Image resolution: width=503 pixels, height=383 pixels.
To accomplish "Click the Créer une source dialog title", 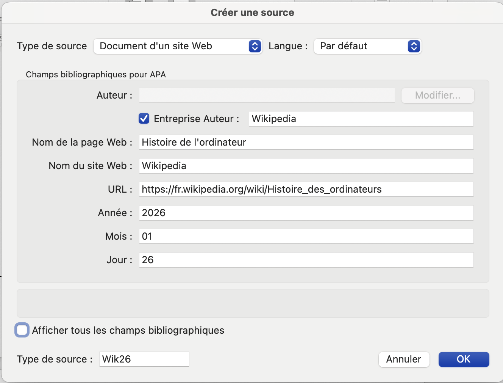I will [252, 13].
